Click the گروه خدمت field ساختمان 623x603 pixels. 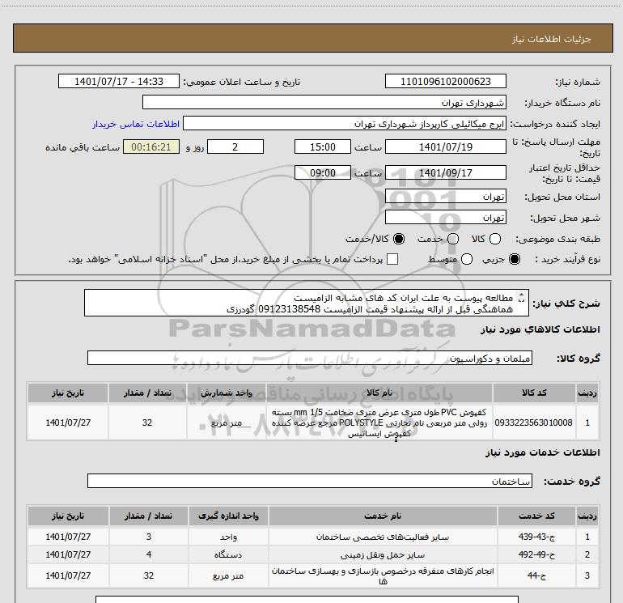310,481
